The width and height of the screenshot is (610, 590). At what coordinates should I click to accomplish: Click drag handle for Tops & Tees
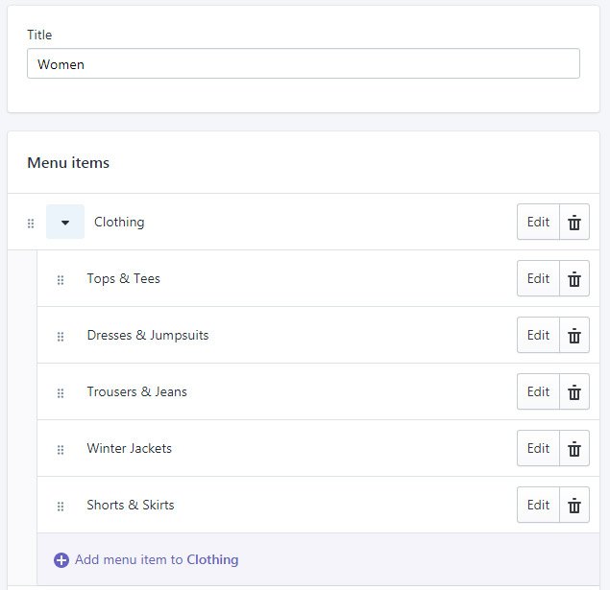61,280
